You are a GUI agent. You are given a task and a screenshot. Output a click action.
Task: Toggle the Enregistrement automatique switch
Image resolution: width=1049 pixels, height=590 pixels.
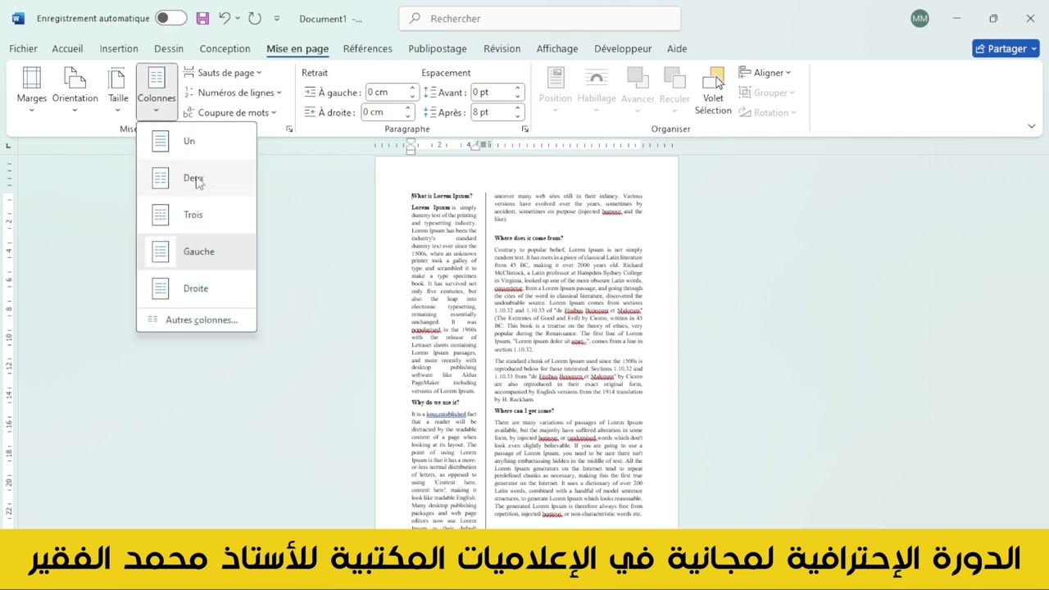[x=171, y=18]
